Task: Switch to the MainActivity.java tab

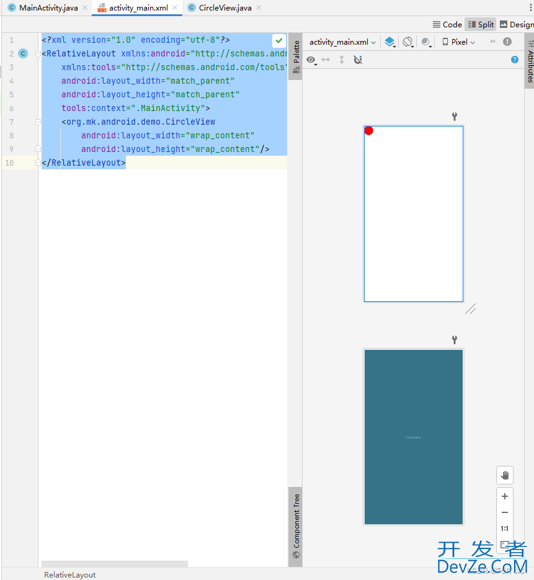Action: click(48, 8)
